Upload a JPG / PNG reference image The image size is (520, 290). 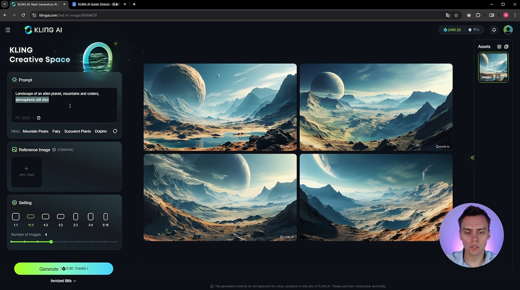point(27,172)
